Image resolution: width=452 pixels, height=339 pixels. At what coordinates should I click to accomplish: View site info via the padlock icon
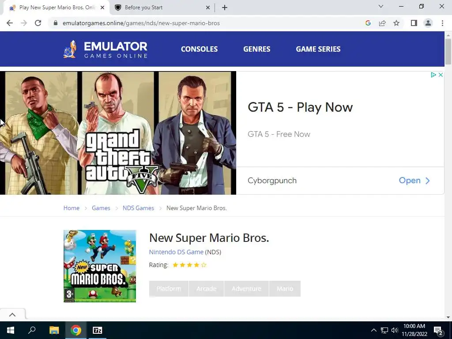[56, 23]
